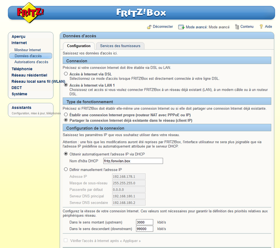
Task: Click the upstream speed field
Action: (144, 222)
